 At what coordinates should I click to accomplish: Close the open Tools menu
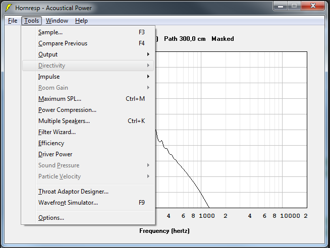tap(31, 21)
